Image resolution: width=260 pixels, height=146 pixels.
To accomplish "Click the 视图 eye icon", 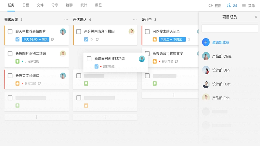I will click(x=211, y=6).
